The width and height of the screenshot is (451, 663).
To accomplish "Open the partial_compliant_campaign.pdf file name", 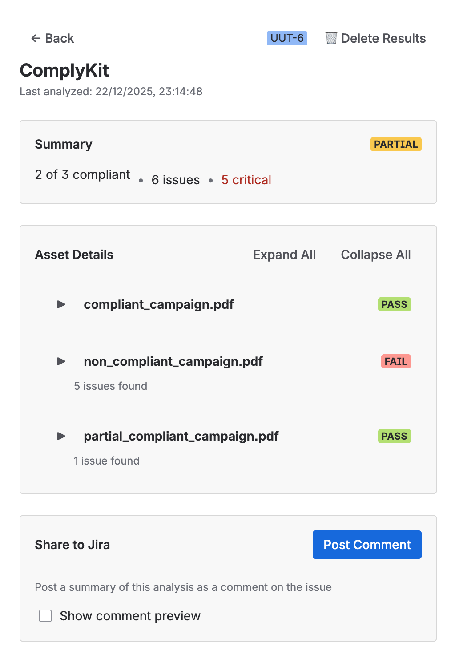I will click(x=181, y=436).
